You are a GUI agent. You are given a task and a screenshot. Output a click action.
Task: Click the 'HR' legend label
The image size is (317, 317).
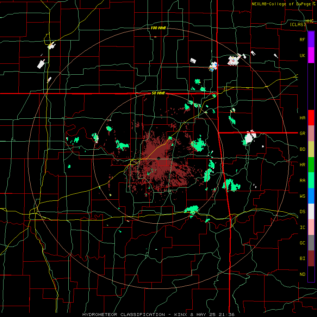pos(302,165)
